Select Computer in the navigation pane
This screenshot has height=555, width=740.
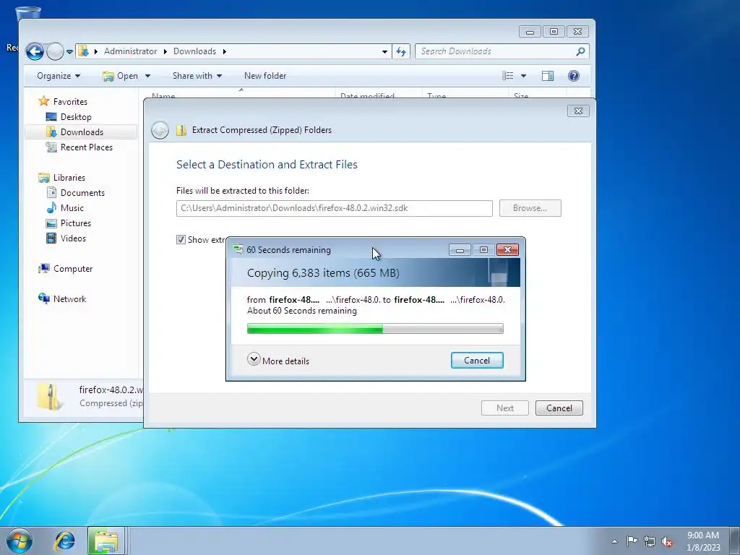(73, 269)
